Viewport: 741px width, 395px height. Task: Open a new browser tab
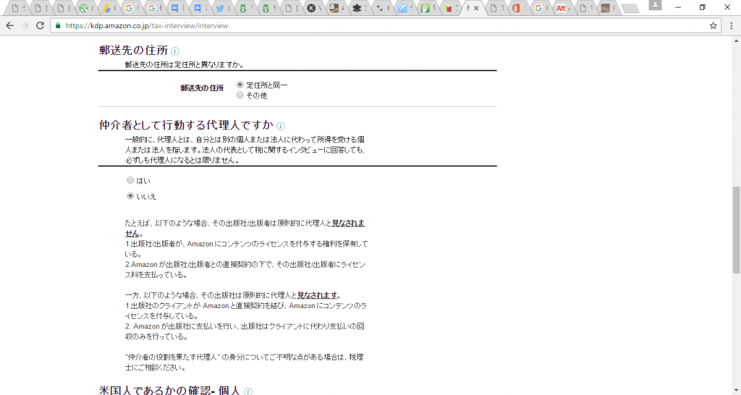[630, 9]
